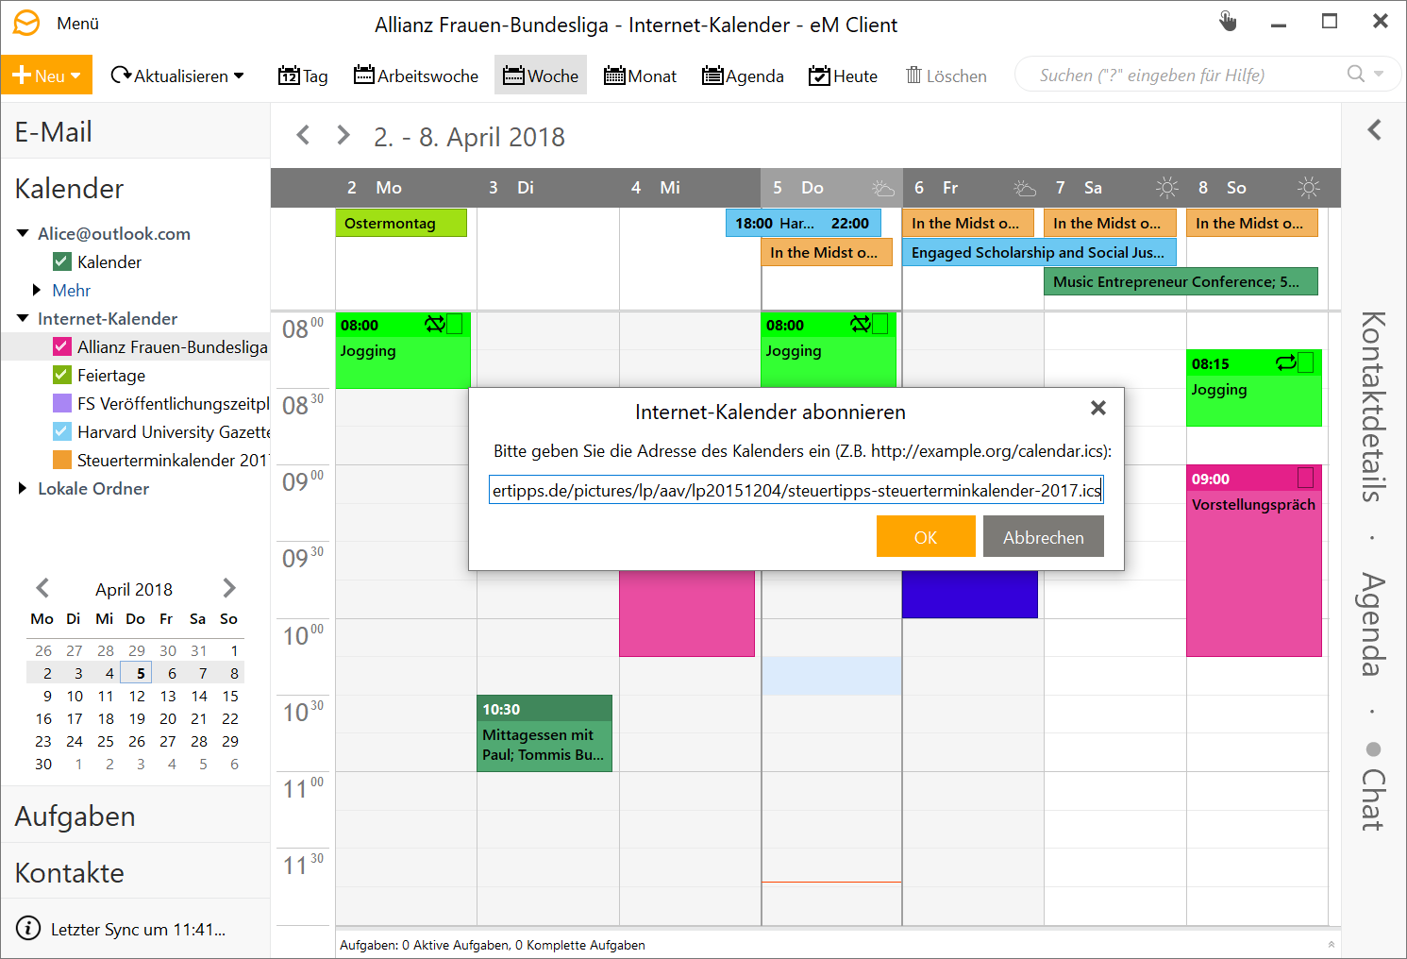Click the search magnifier icon

[x=1356, y=74]
